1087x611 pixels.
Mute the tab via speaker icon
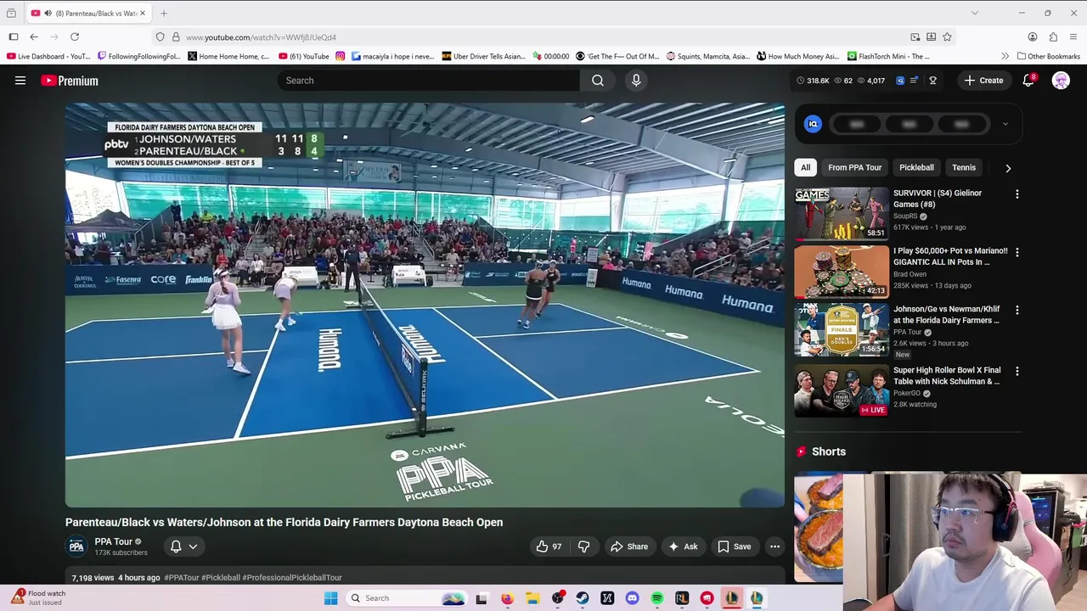(x=48, y=14)
